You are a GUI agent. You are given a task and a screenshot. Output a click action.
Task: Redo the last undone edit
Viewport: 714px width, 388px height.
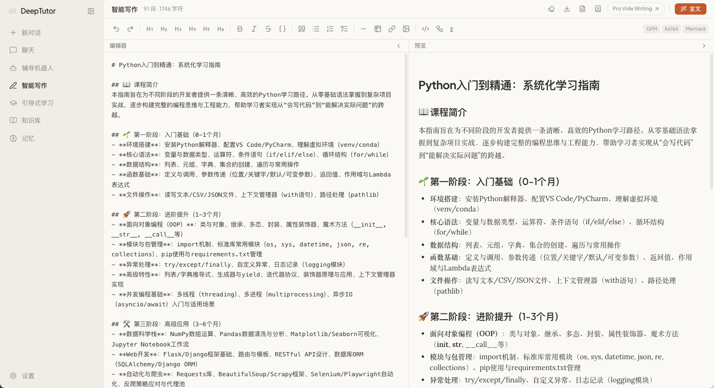tap(130, 29)
